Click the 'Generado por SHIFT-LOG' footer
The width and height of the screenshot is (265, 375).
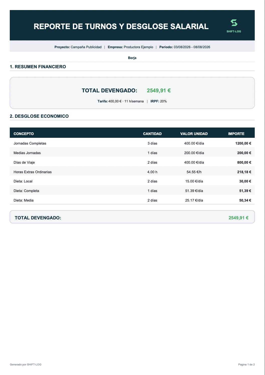point(26,364)
